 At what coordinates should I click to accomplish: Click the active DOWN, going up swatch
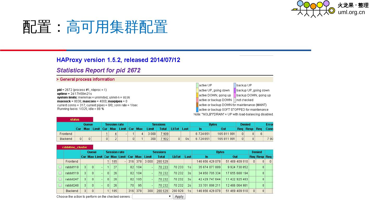click(197, 95)
